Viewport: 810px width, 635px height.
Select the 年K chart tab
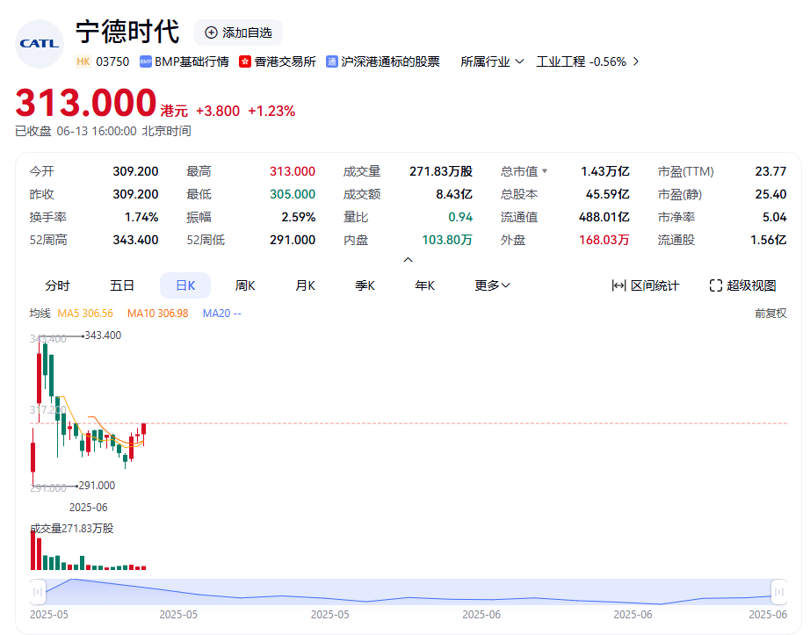coord(424,285)
